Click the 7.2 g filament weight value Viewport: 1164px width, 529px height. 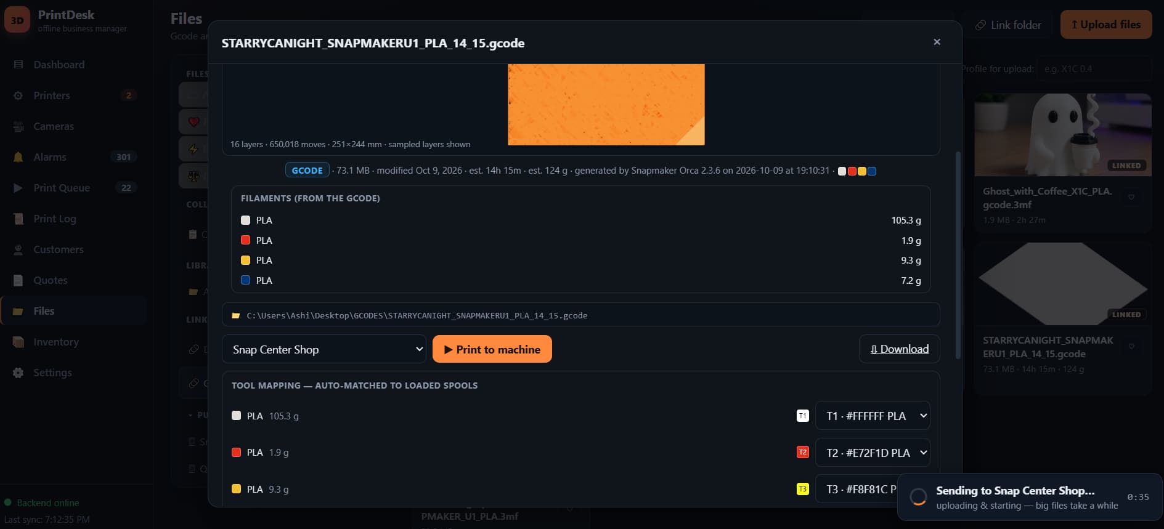(911, 280)
